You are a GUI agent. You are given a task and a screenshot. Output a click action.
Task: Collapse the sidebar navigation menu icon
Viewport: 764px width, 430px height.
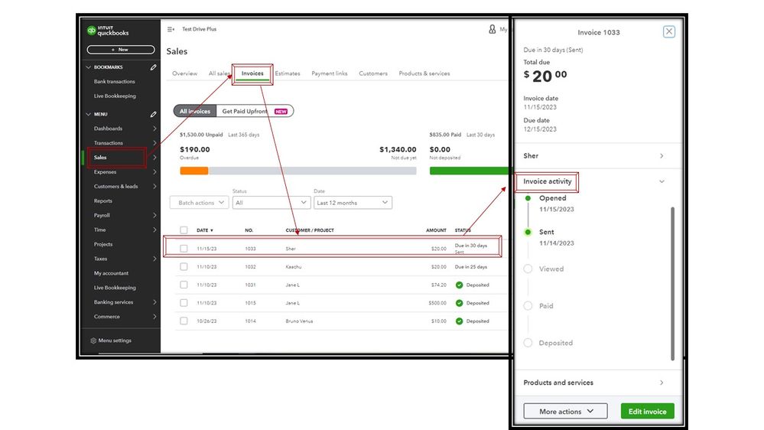click(171, 29)
